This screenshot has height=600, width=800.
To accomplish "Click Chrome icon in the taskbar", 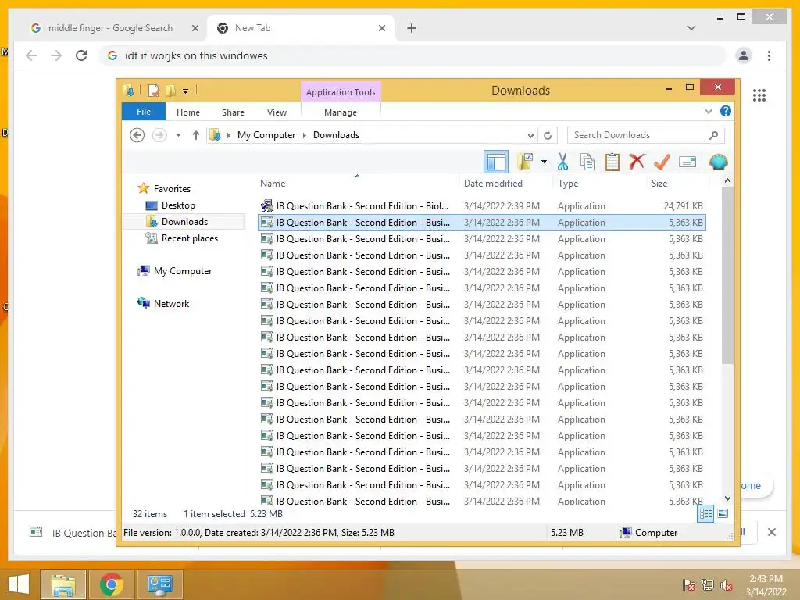I will (x=112, y=584).
